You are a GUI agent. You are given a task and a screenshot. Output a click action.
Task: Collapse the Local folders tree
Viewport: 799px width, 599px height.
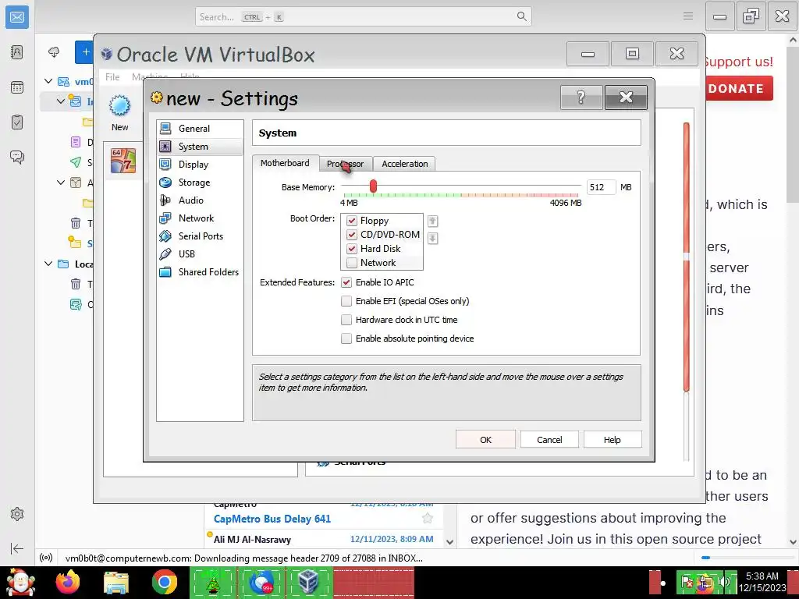tap(48, 264)
